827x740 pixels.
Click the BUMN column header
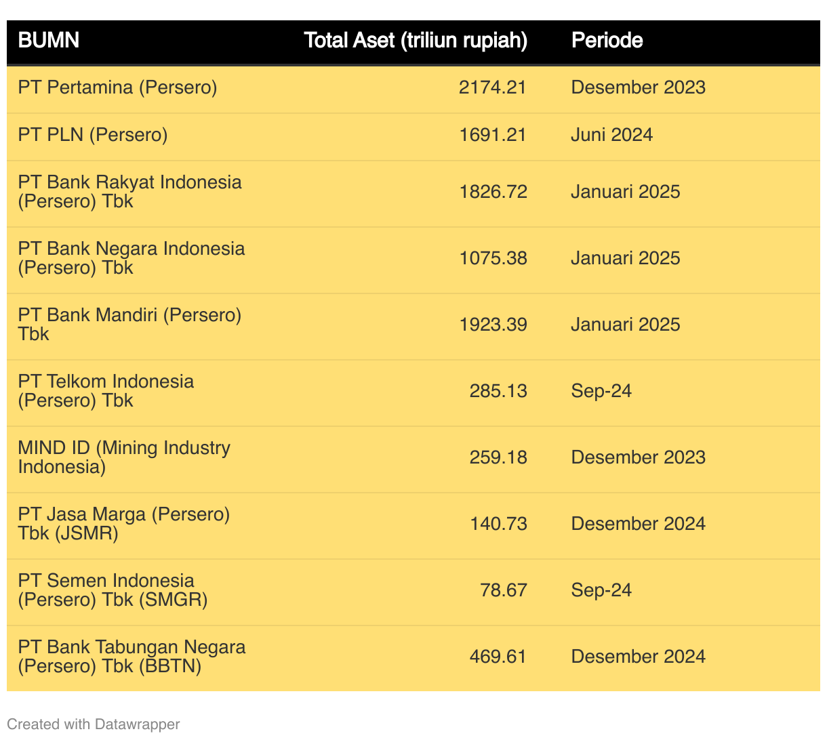49,41
